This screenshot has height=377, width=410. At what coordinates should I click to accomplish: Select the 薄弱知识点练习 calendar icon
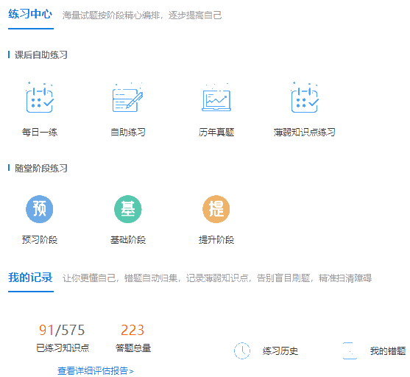(305, 97)
